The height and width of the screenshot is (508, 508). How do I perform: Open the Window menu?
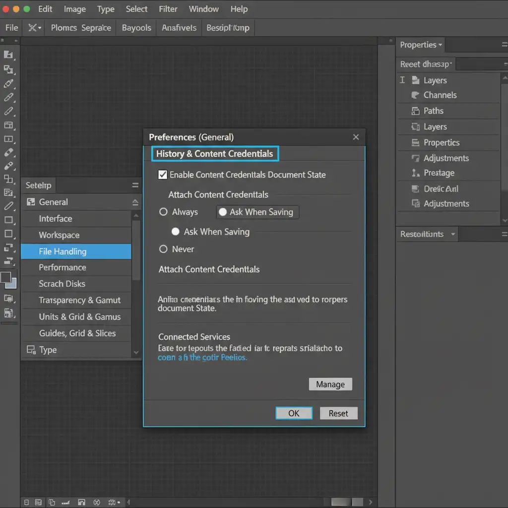203,9
